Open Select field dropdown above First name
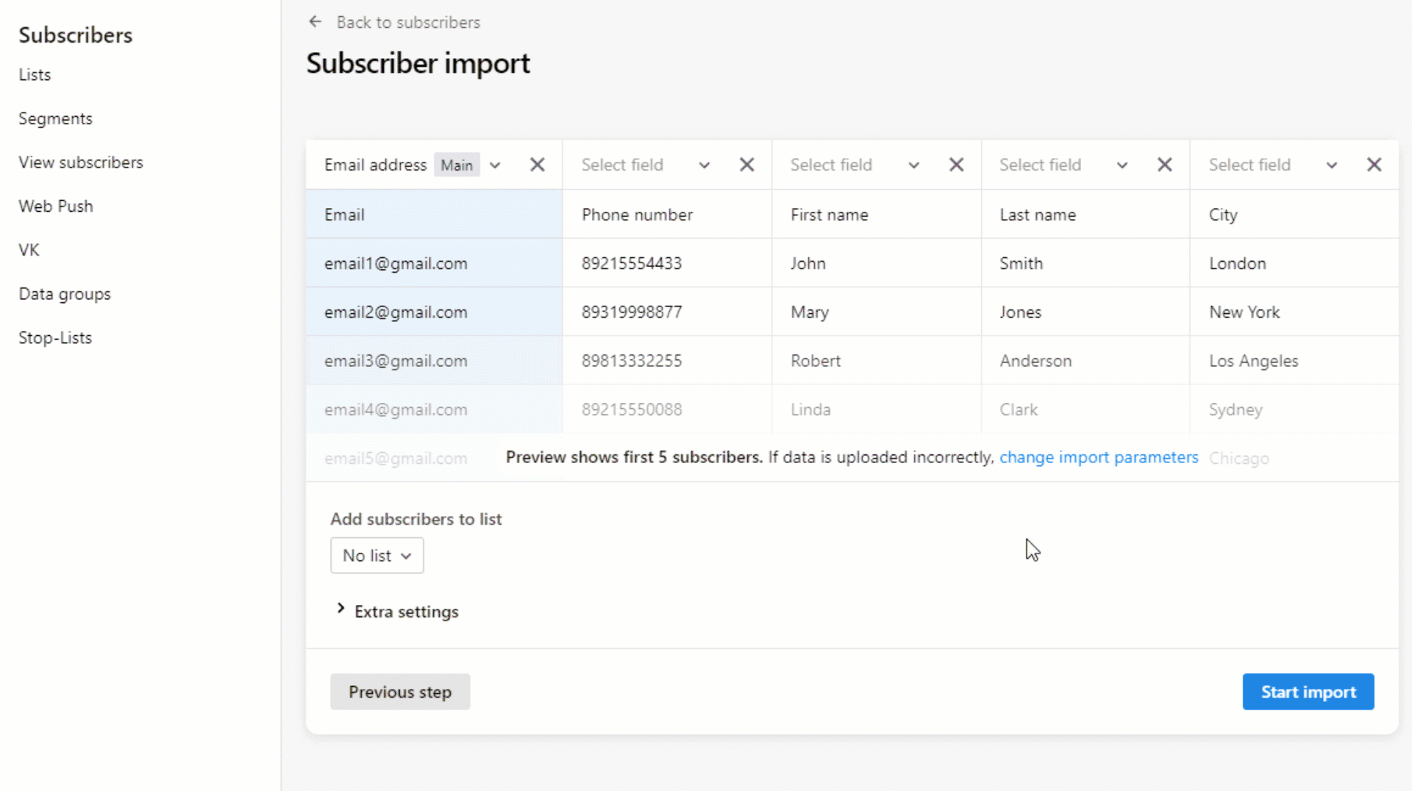The width and height of the screenshot is (1412, 791). click(x=913, y=165)
